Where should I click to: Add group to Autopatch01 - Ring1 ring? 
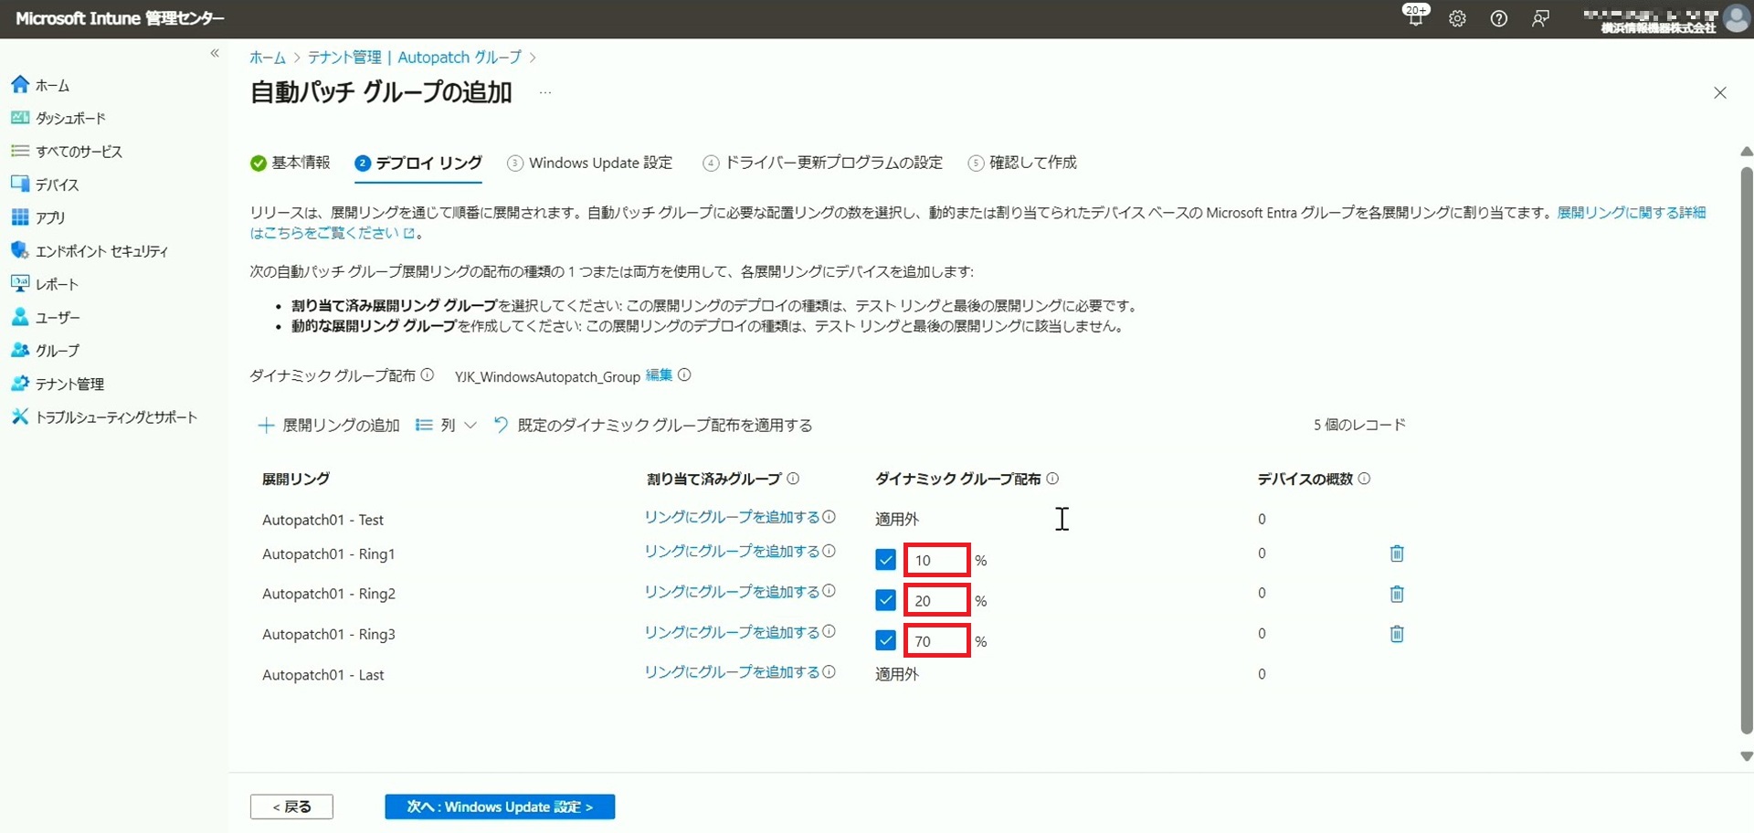pos(732,551)
